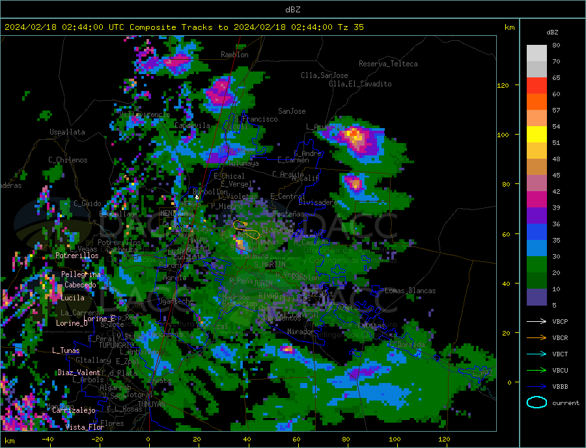Click the VBCP legend label
The width and height of the screenshot is (586, 448).
pos(560,321)
